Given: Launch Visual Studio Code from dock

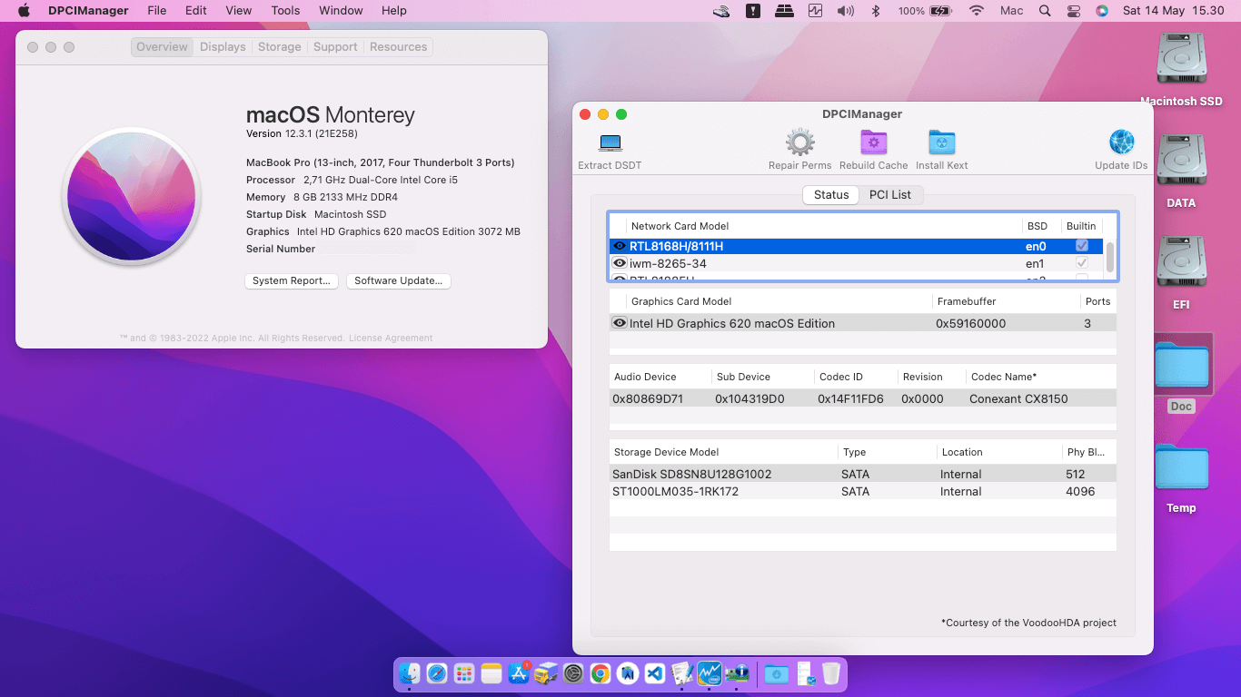Looking at the screenshot, I should 654,673.
